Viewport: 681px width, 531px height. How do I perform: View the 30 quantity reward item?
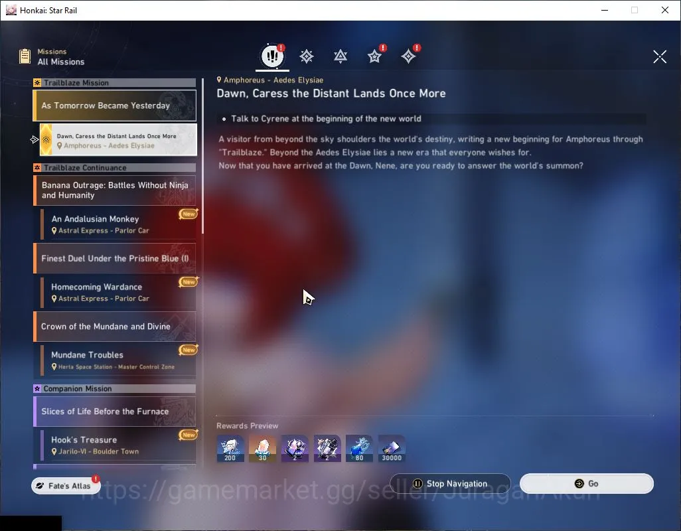point(262,449)
